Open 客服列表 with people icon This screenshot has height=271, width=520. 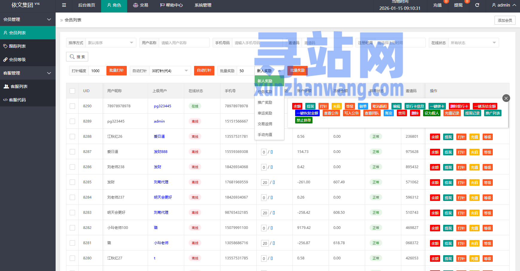(19, 86)
